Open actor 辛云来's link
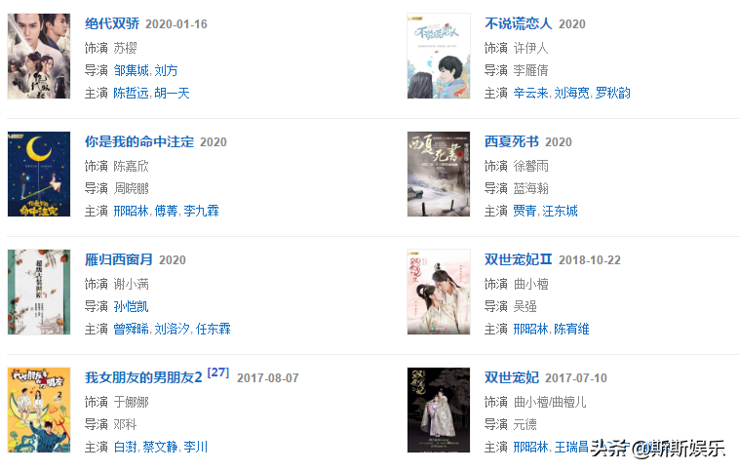Image resolution: width=739 pixels, height=471 pixels. tap(530, 93)
